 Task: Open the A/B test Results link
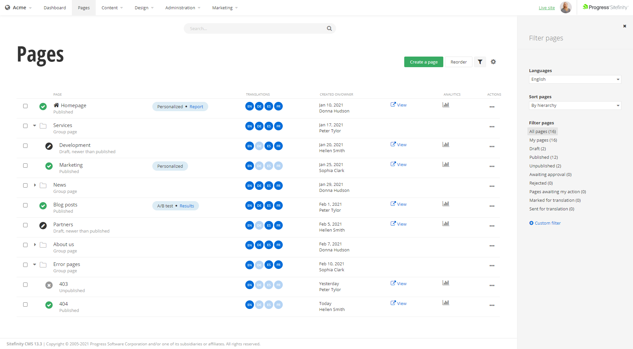187,205
